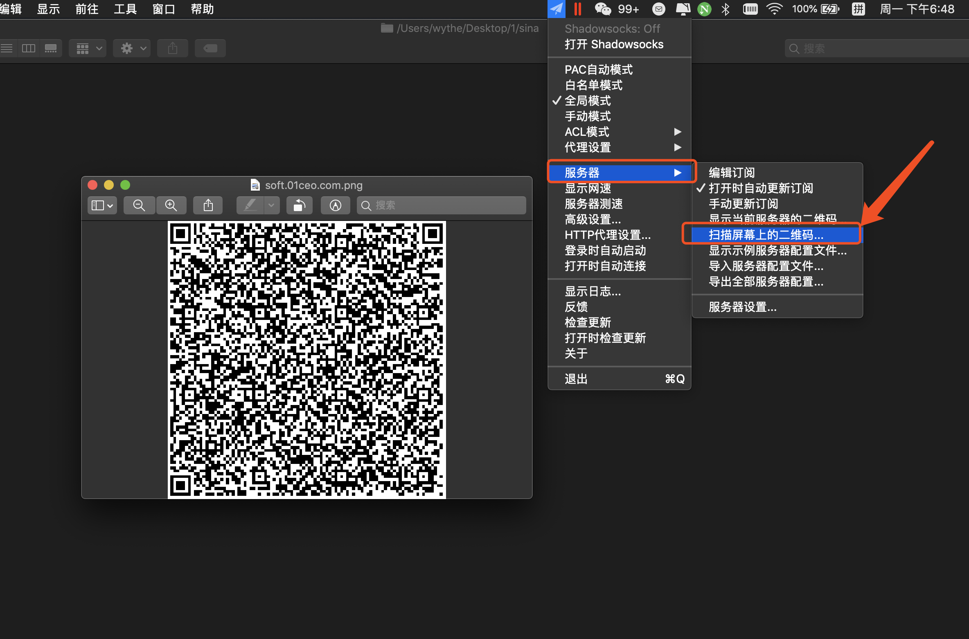Open the Preview sidebar view dropdown

pos(102,205)
